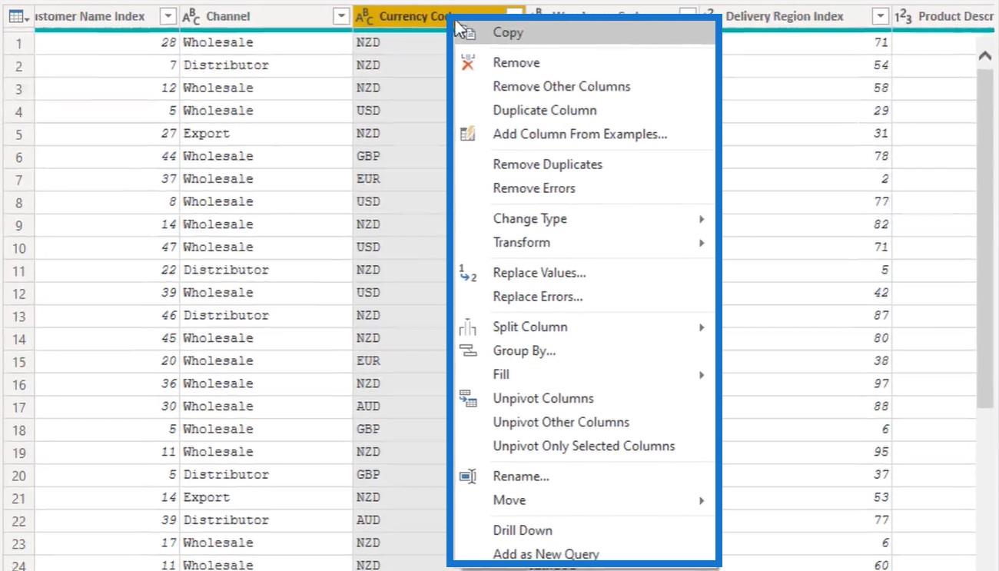Click the Split Column icon
The width and height of the screenshot is (999, 571).
[468, 327]
